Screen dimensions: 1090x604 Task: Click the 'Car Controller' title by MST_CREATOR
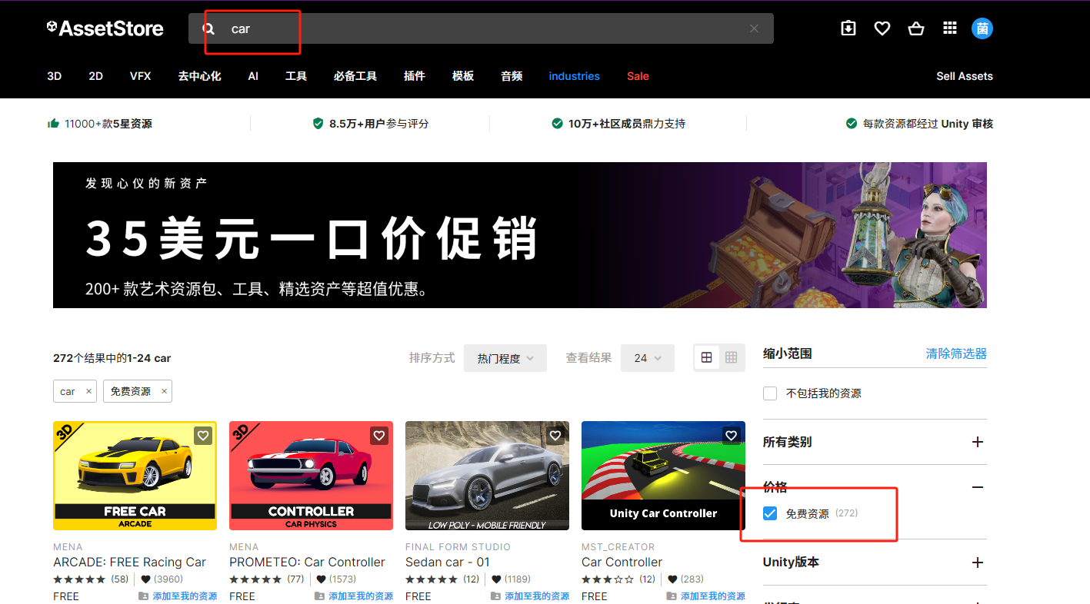coord(622,563)
